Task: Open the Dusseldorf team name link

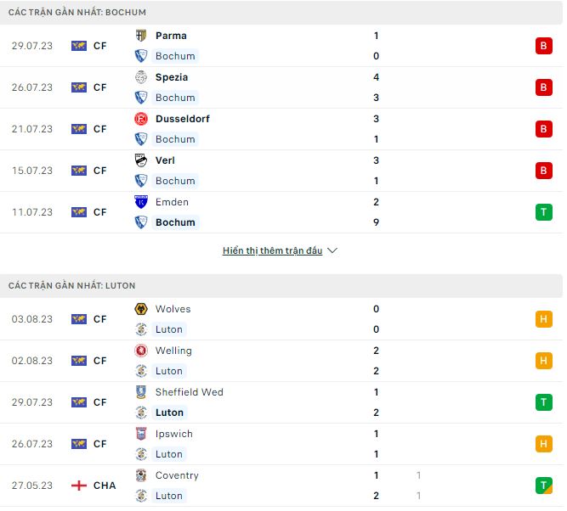Action: 182,119
